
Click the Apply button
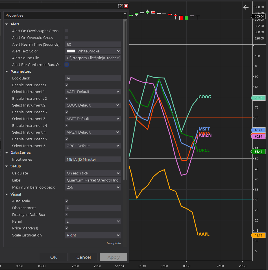(114, 257)
